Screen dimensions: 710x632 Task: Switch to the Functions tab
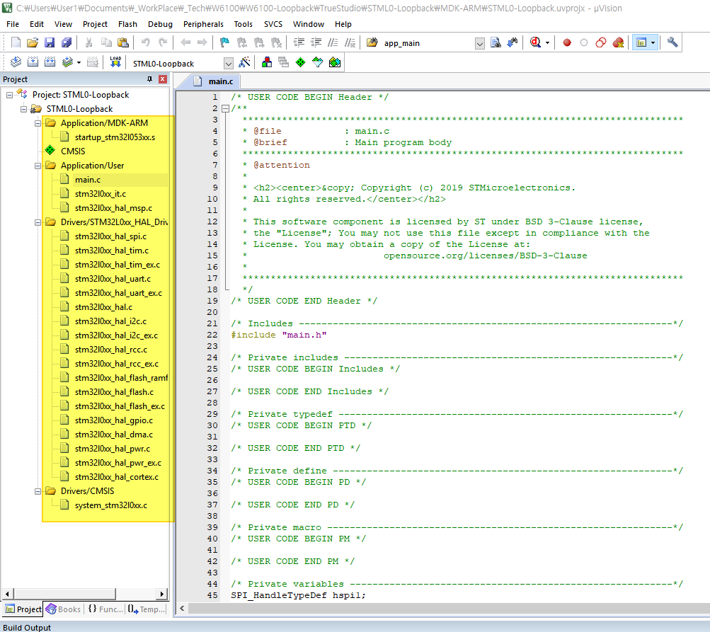[105, 609]
